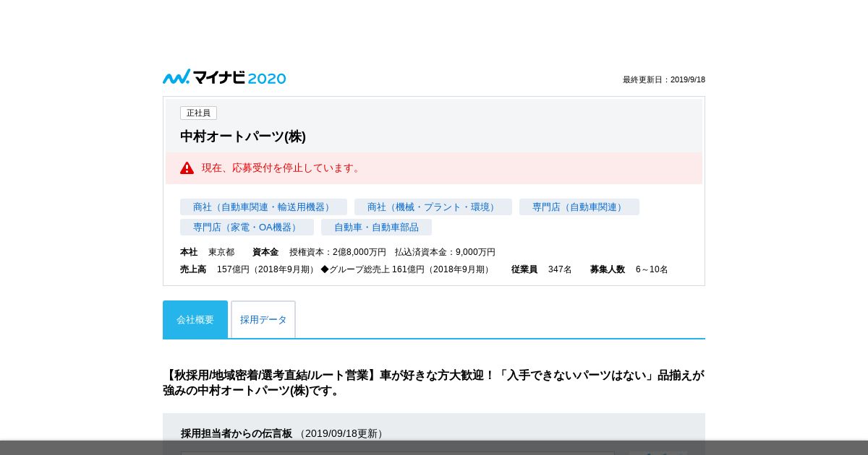Click the 最終更新日：2019/9/18 text

click(x=664, y=79)
